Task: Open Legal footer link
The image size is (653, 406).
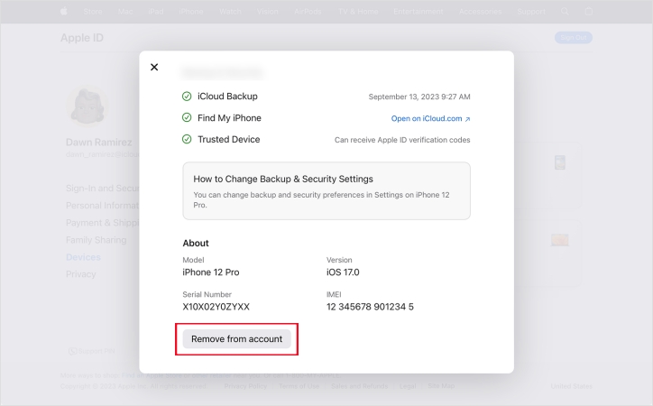Action: [x=408, y=386]
